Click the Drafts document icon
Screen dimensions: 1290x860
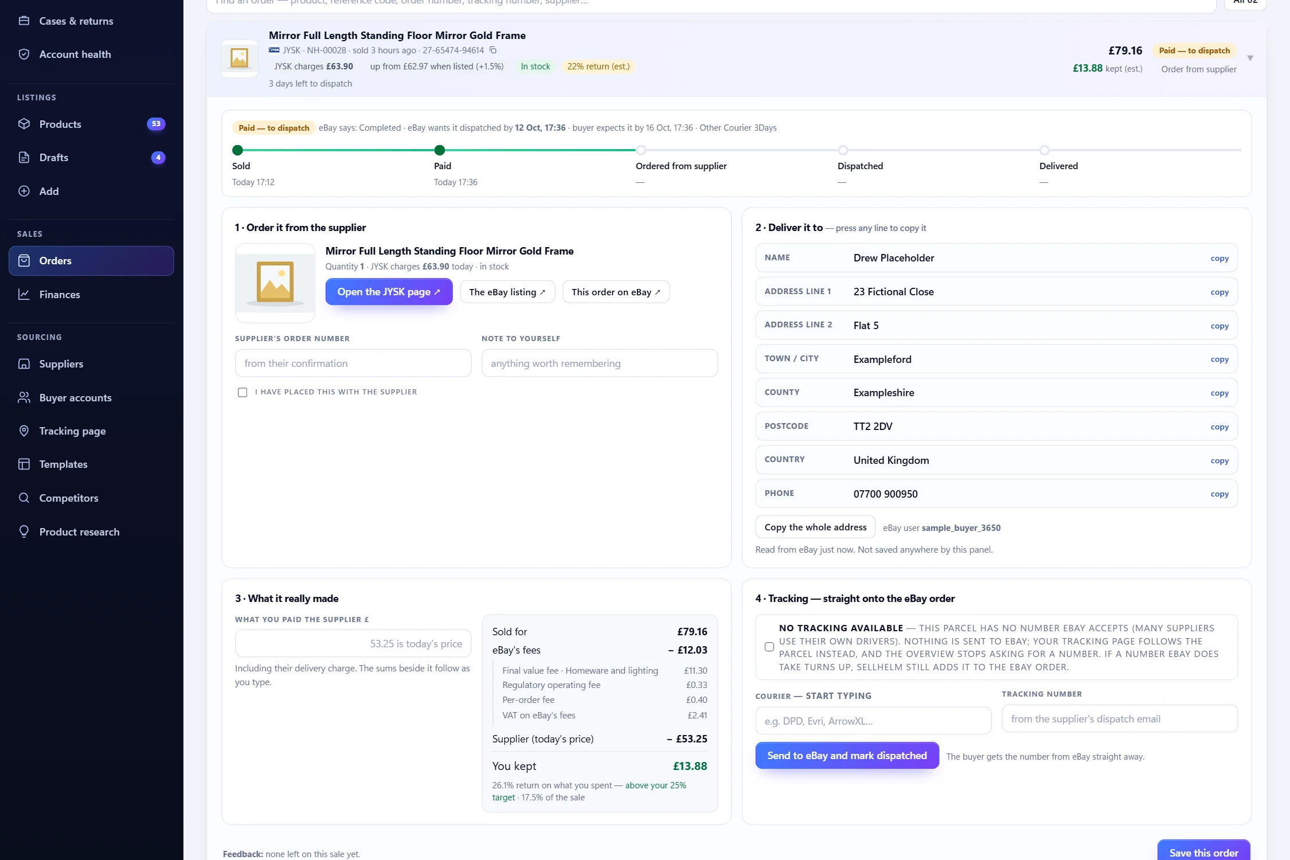pyautogui.click(x=24, y=158)
